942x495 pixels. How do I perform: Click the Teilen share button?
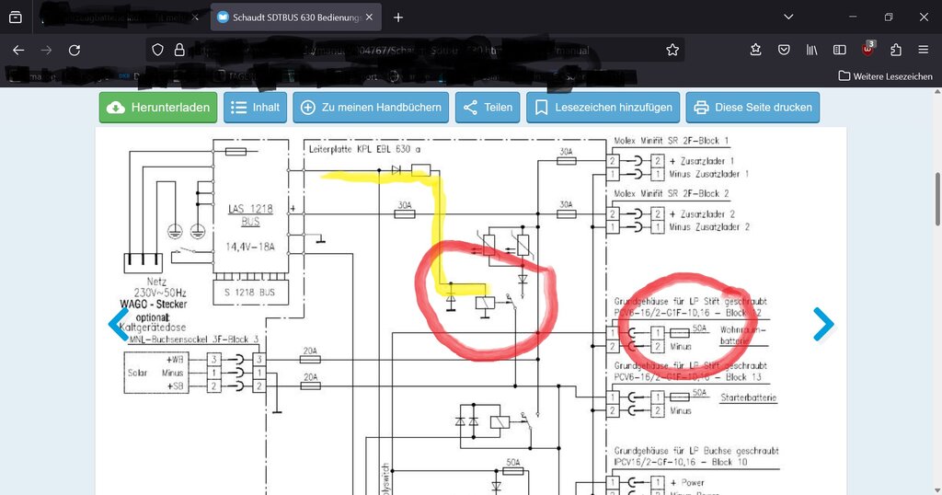click(488, 108)
